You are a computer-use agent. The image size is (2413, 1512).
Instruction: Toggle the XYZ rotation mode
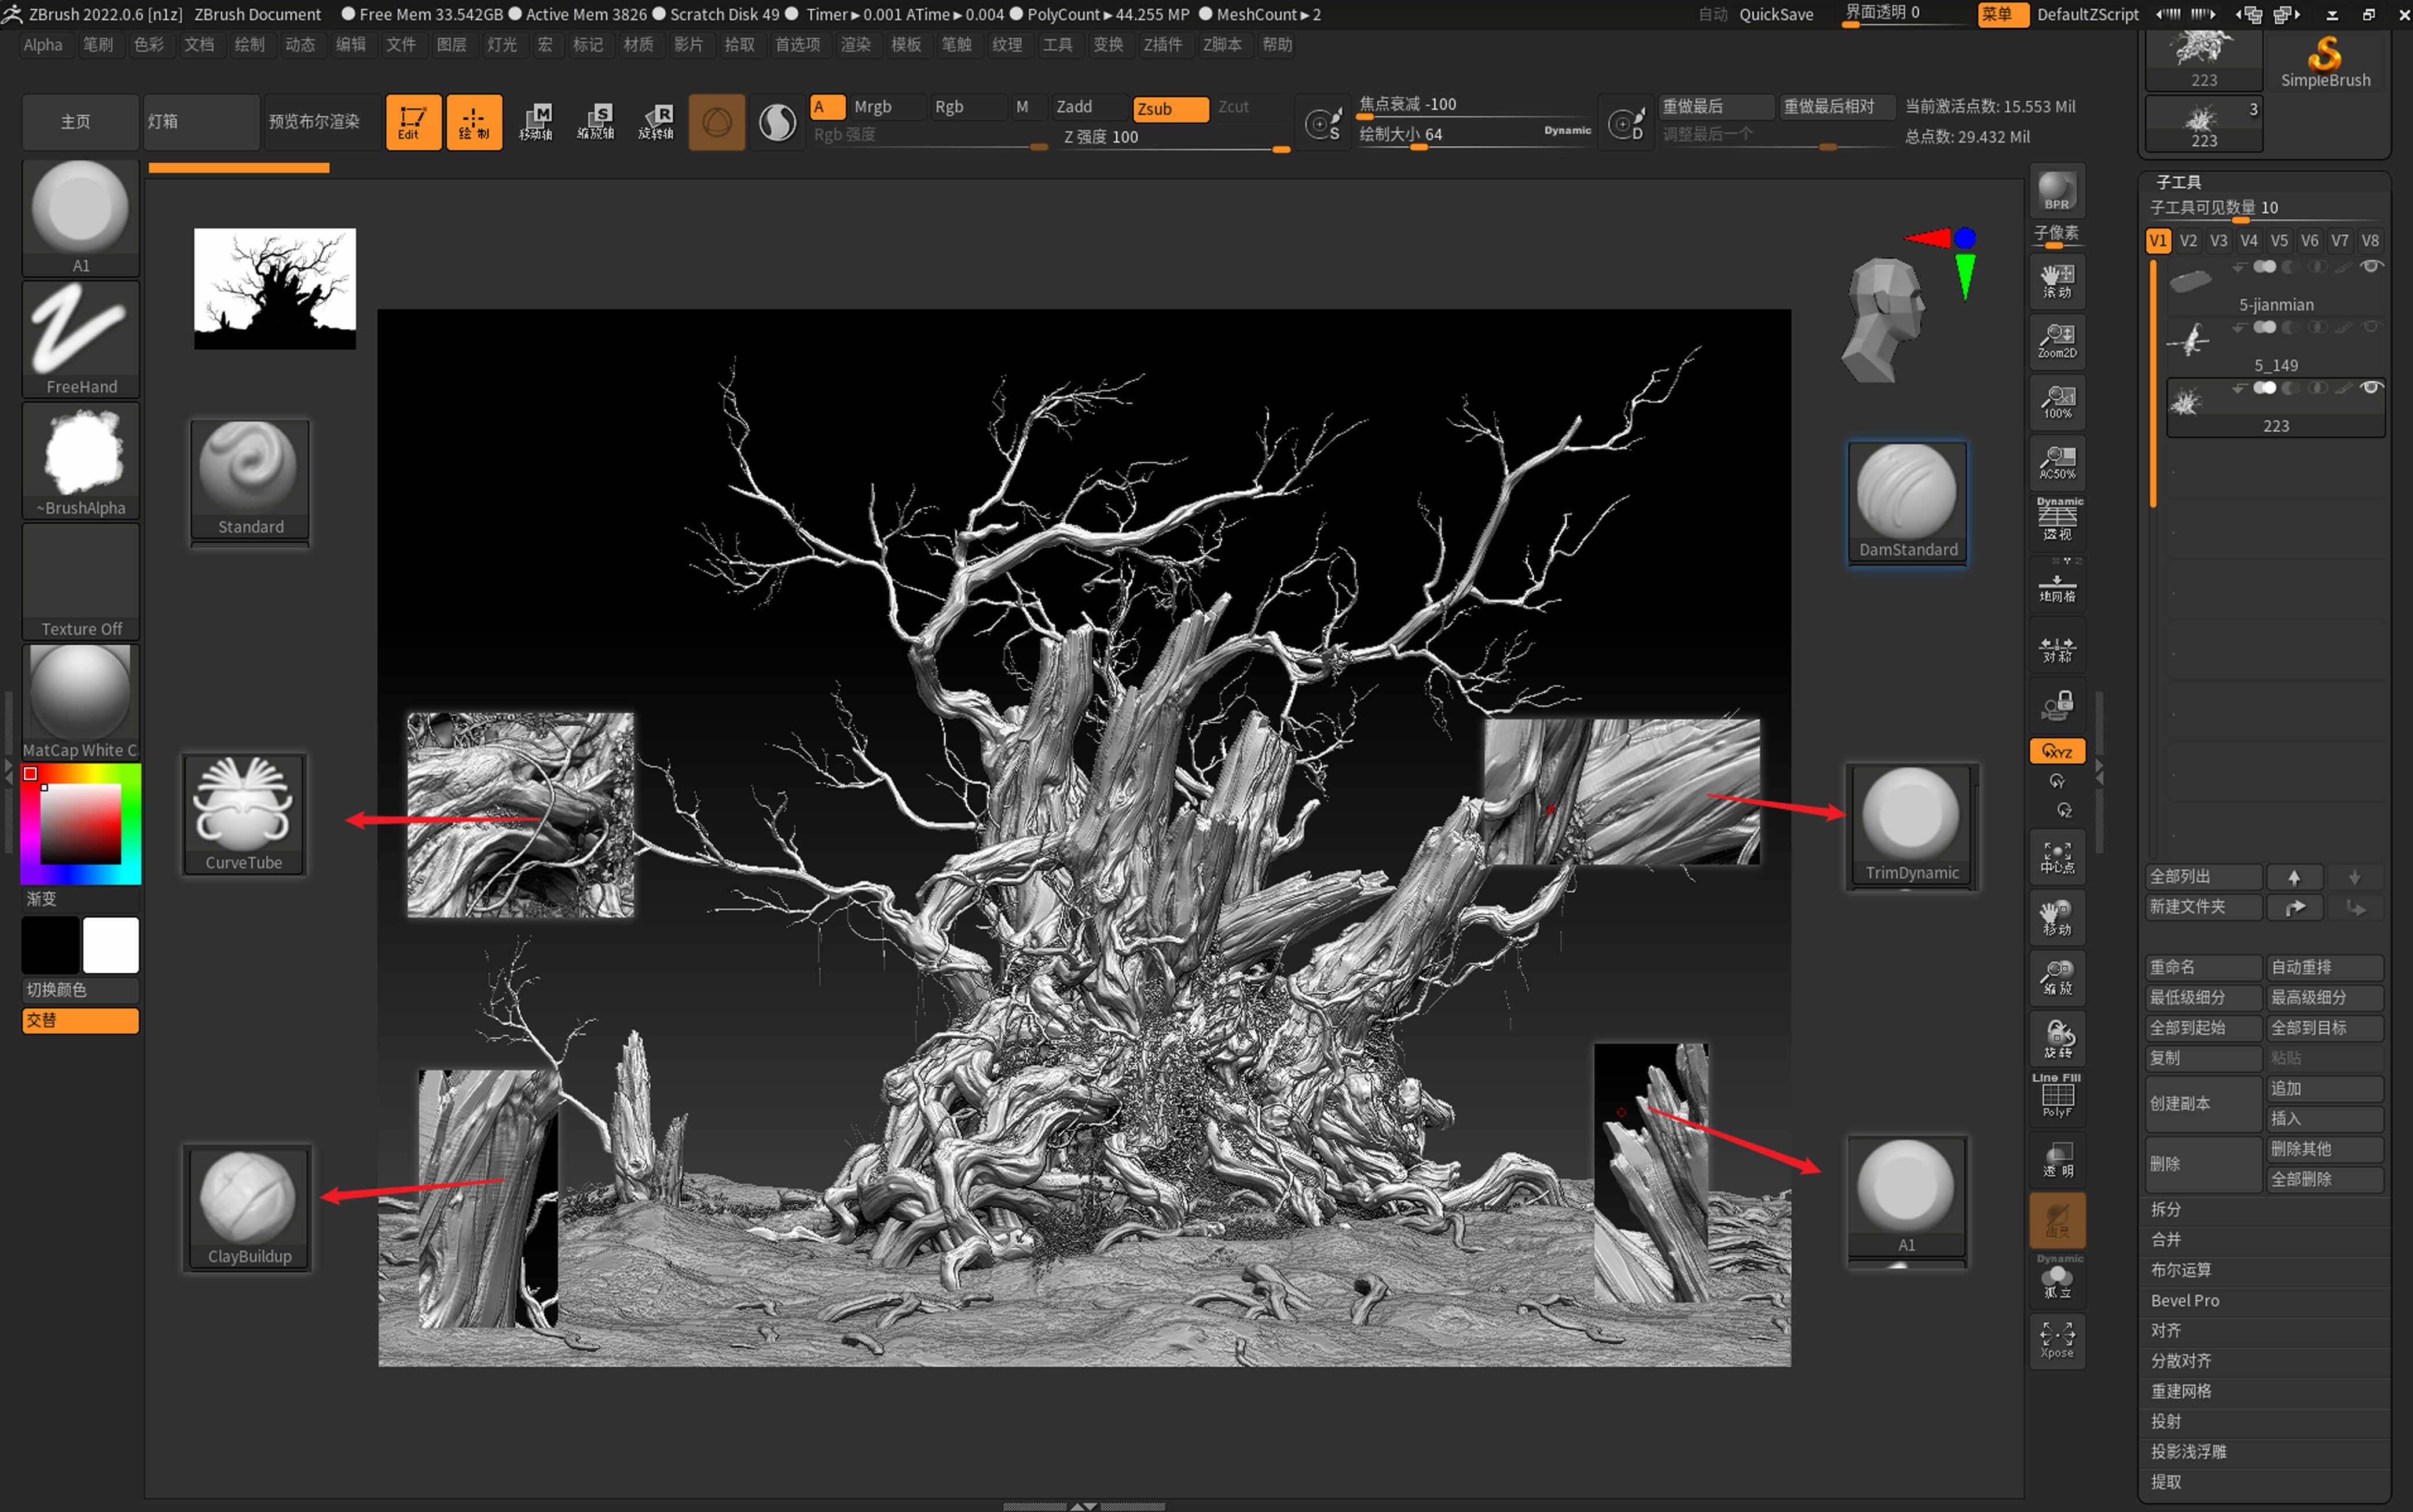click(x=2057, y=751)
